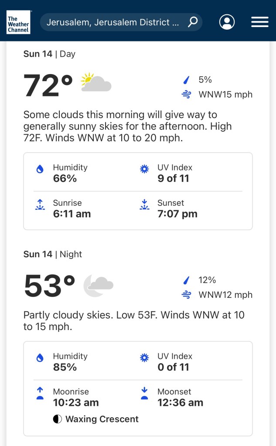Click The Weather Channel logo
276x446 pixels.
[18, 22]
